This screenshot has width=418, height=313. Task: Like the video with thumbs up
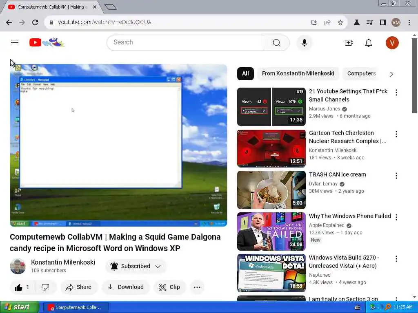pos(22,287)
